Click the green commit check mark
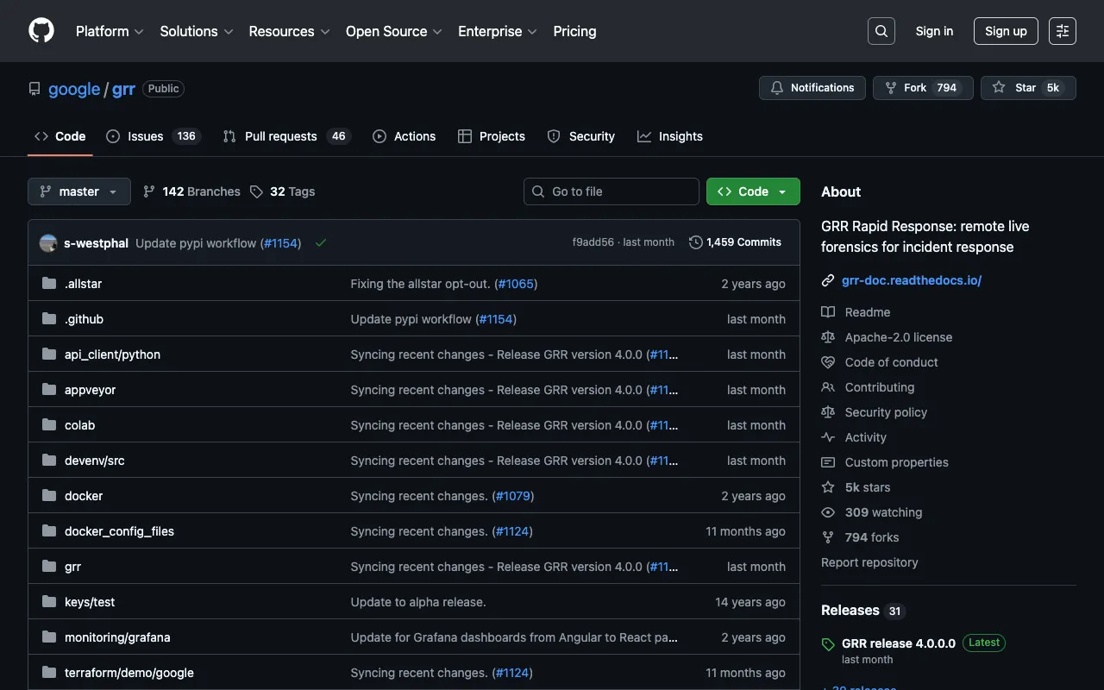Viewport: 1104px width, 690px height. click(x=321, y=242)
